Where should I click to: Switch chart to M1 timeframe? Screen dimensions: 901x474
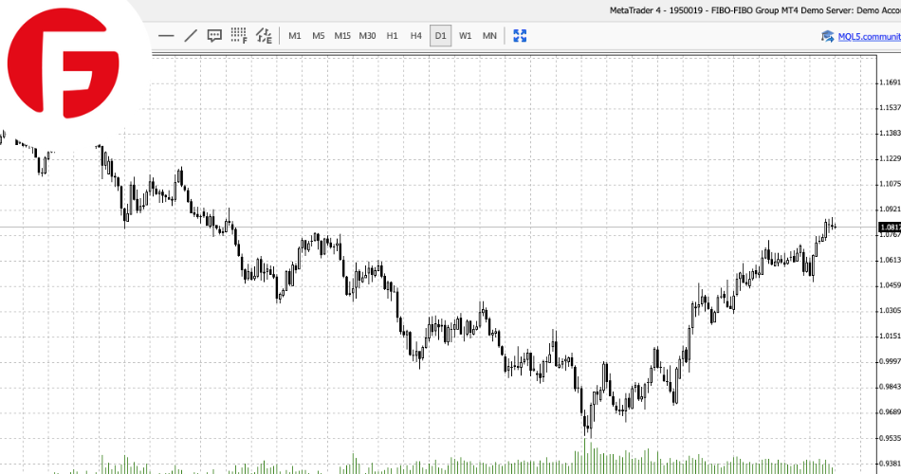click(295, 36)
